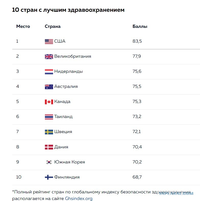Click the Страна column header
This screenshot has width=200, height=201.
(53, 26)
